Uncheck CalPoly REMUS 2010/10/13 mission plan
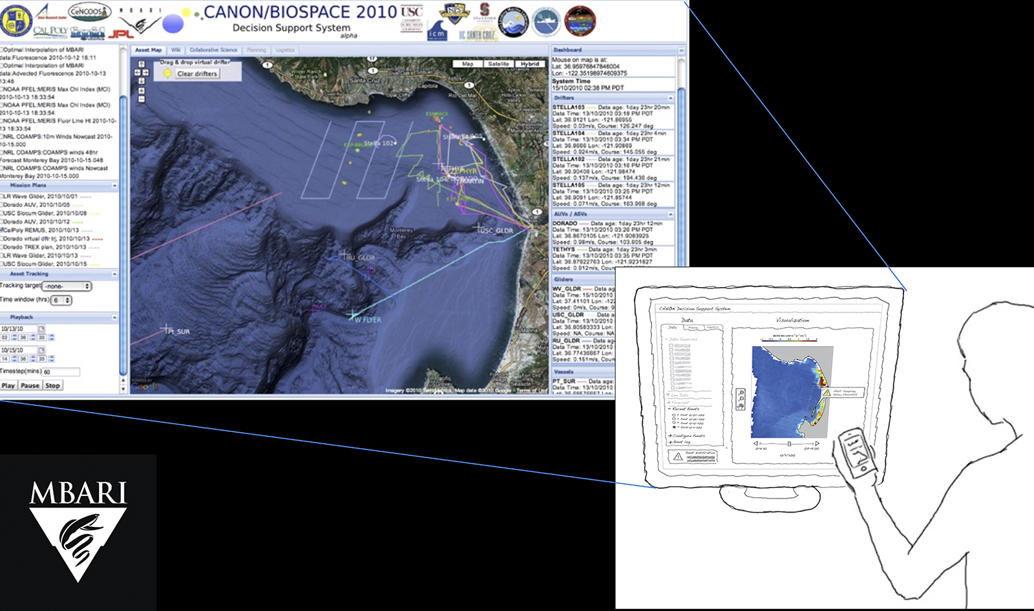The height and width of the screenshot is (611, 1034). (x=2, y=230)
